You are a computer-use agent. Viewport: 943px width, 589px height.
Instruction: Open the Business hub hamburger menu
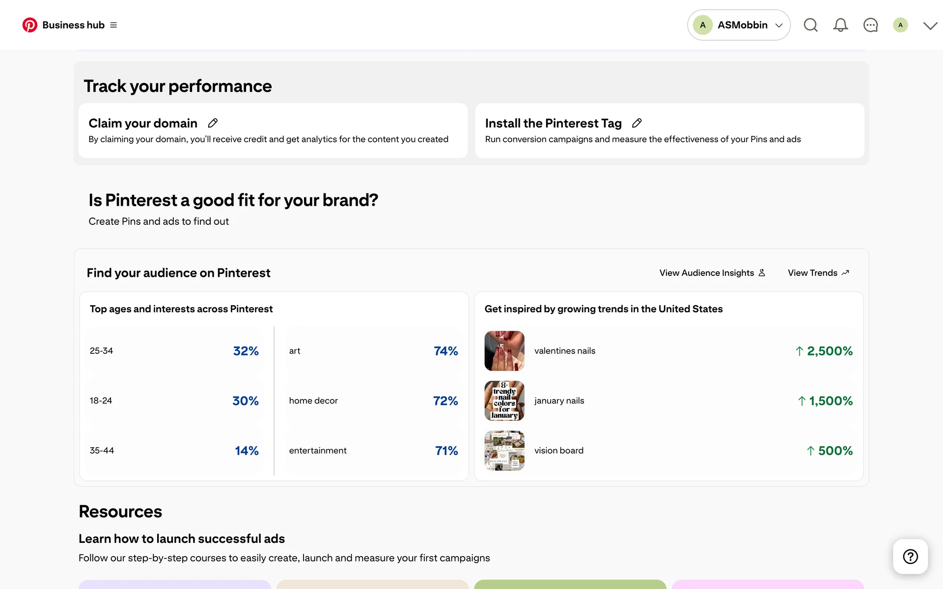(113, 25)
